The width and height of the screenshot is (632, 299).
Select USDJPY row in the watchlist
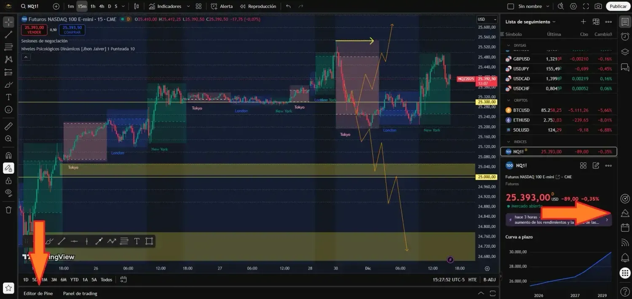(558, 69)
